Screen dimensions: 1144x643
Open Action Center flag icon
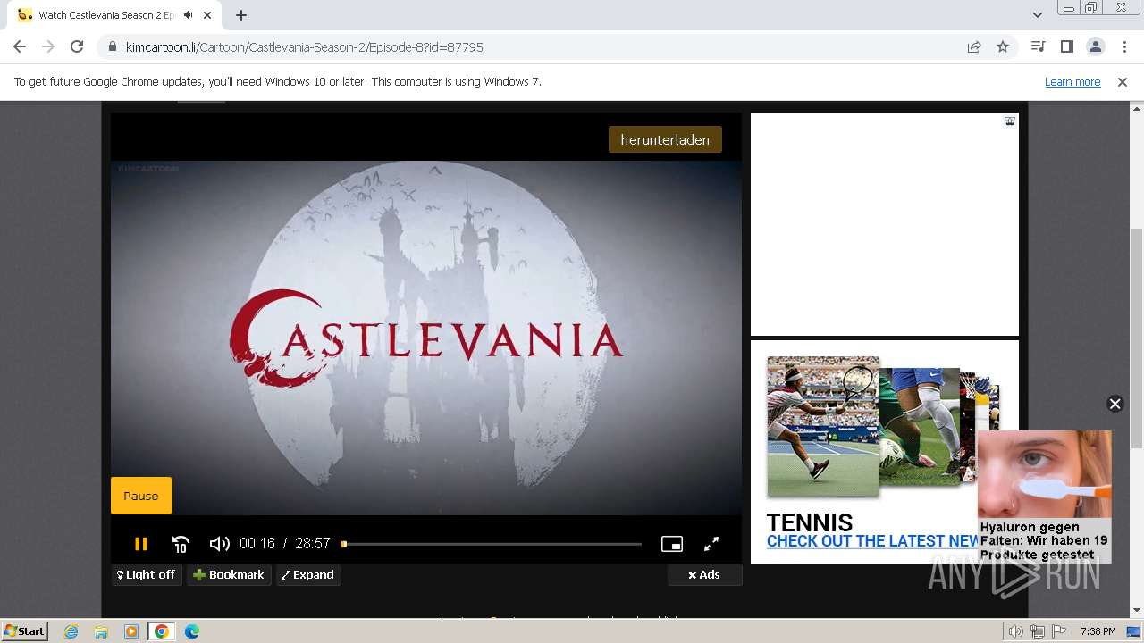point(1059,631)
